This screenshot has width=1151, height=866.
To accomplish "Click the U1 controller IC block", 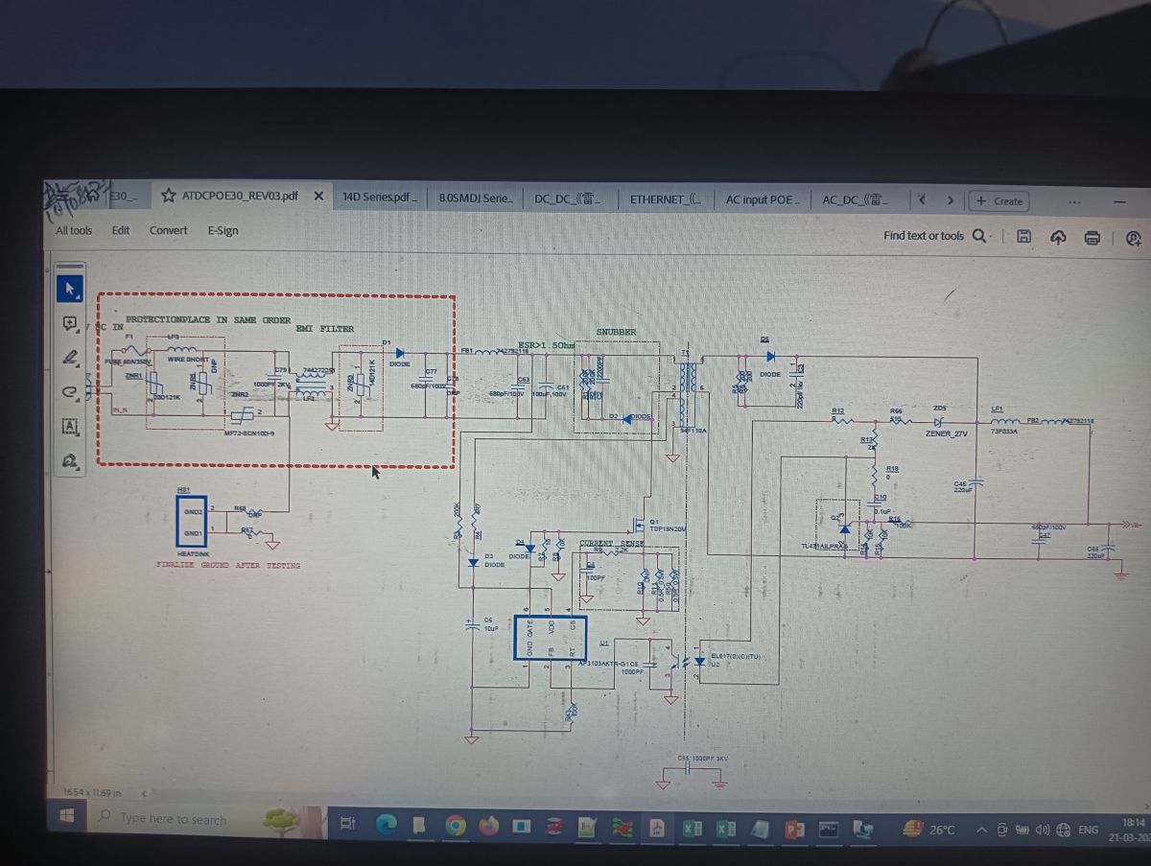I will pyautogui.click(x=552, y=639).
